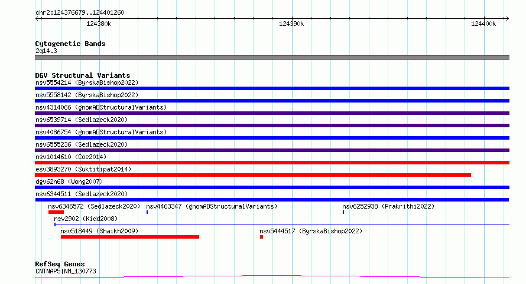Click the blue bar under nsv4086754
Screen dimensions: 526x284
click(272, 138)
